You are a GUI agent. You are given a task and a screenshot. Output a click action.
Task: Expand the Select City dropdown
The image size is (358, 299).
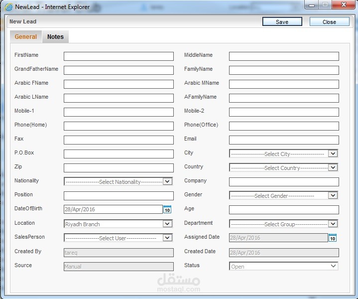pos(284,153)
